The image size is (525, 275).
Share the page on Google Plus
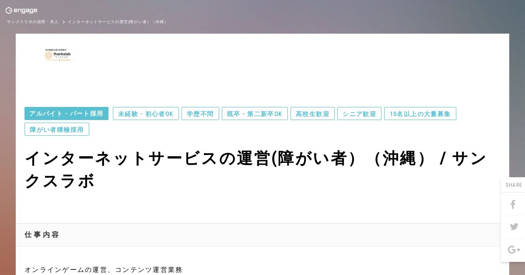(514, 250)
